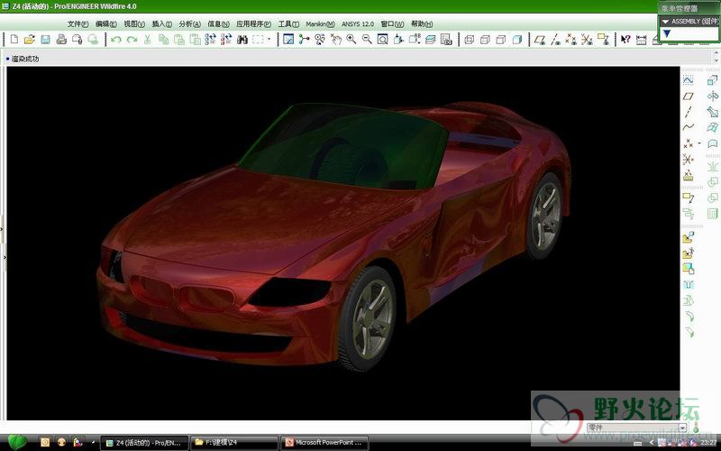Create component in assembly mode icon
Screen dimensions: 721x451
(688, 253)
